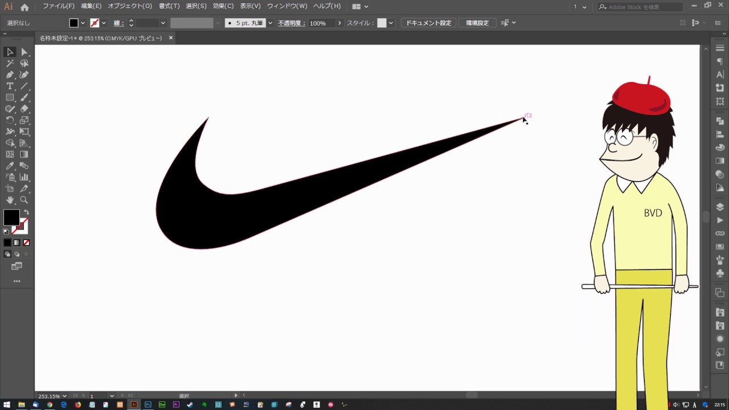Open the artboard number dropdown in the status bar
Screen dimensions: 729x410
coord(112,396)
